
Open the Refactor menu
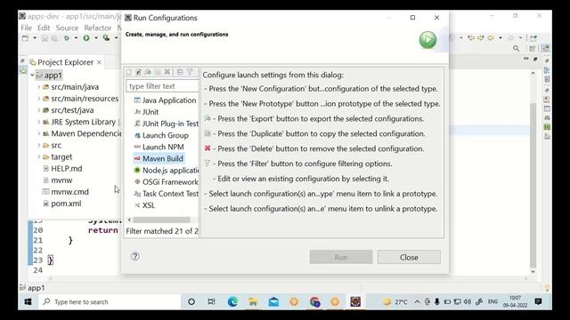97,28
